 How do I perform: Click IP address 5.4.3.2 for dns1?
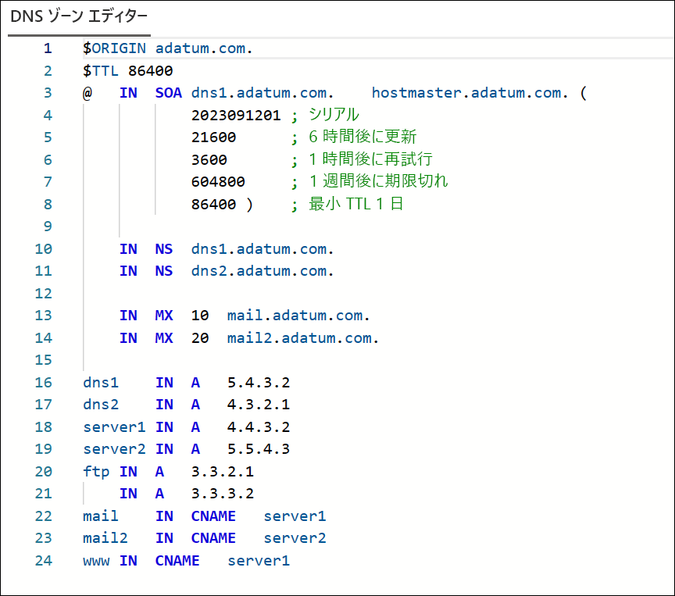click(259, 383)
